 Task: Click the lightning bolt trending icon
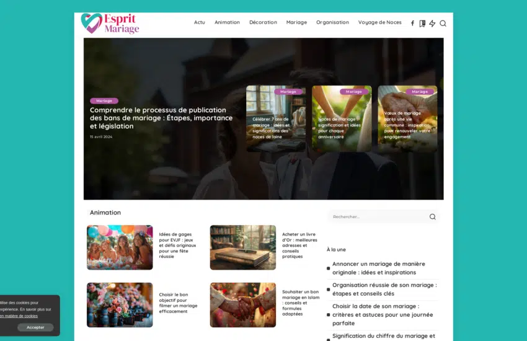pyautogui.click(x=432, y=24)
